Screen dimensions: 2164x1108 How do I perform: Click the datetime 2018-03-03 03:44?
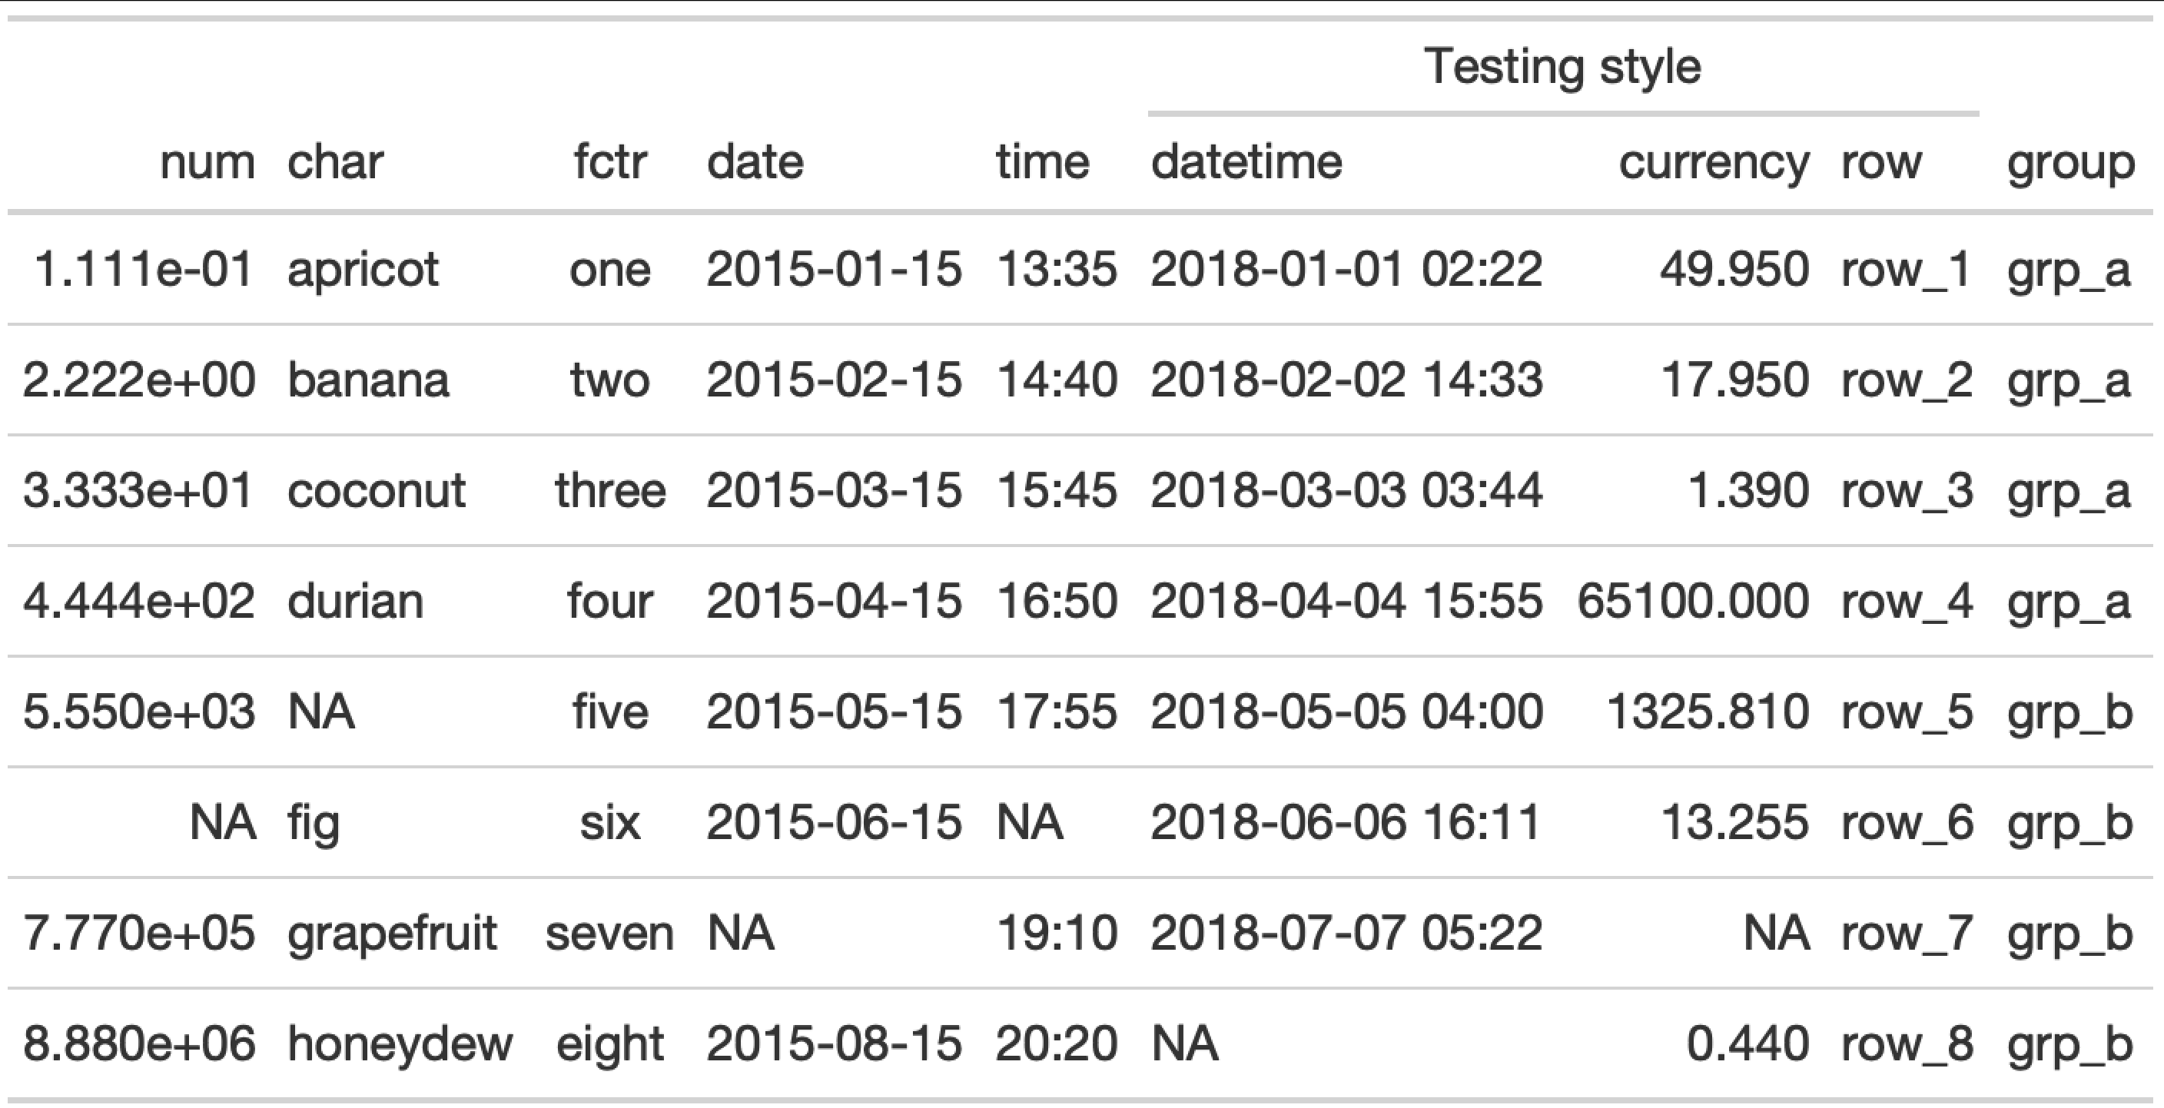click(1346, 490)
